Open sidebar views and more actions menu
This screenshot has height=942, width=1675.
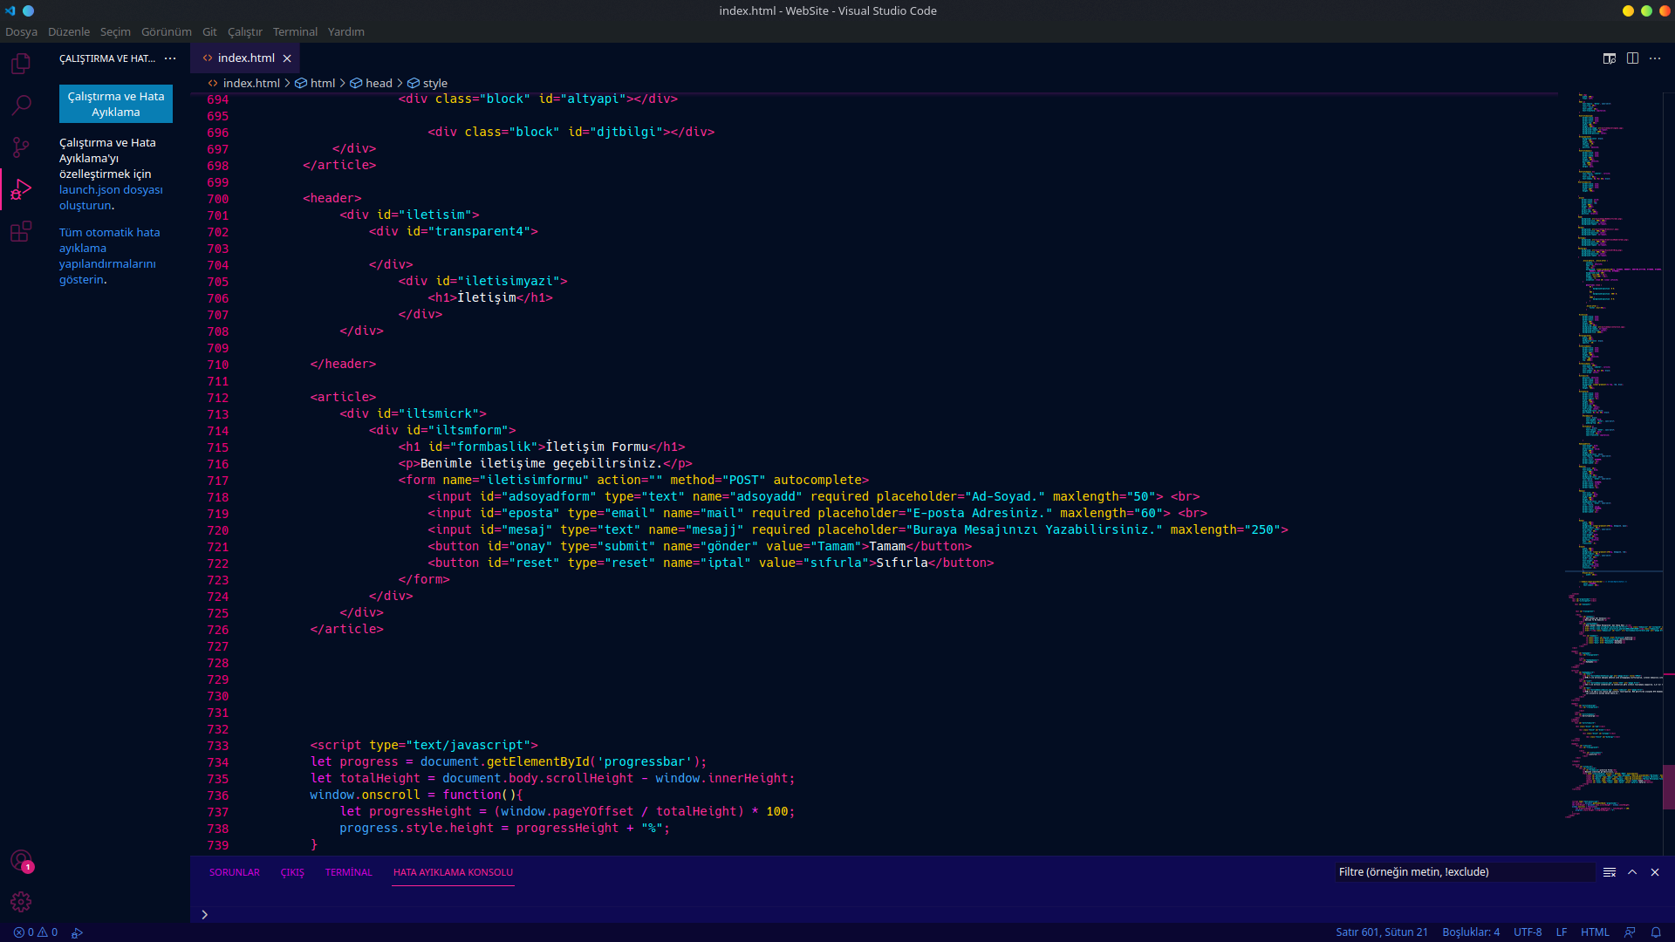[170, 58]
